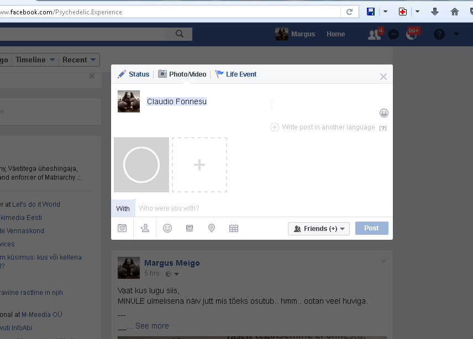Expand account menu arrow in header

coord(456,34)
